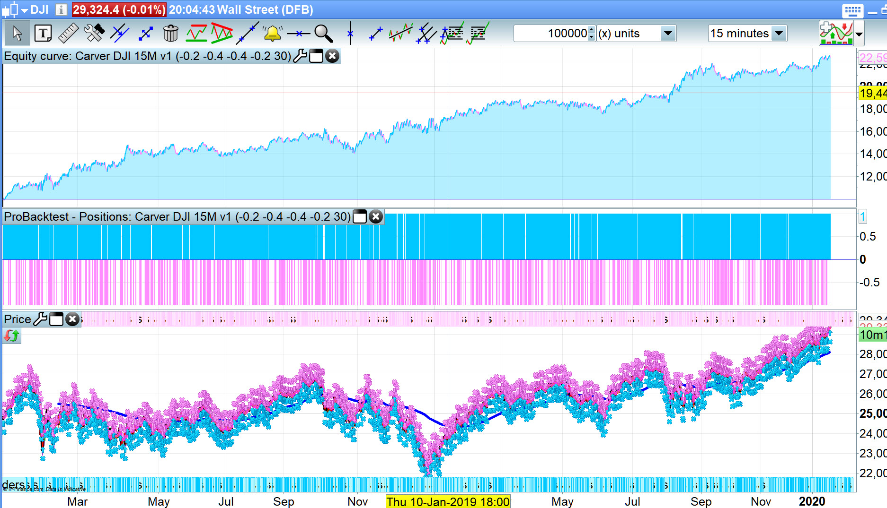Activate the text annotation tool
887x508 pixels.
click(x=43, y=34)
